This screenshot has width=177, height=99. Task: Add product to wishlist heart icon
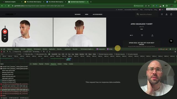[x=142, y=35]
